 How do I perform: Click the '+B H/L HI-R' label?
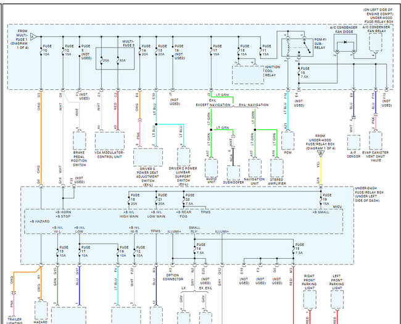134,230
